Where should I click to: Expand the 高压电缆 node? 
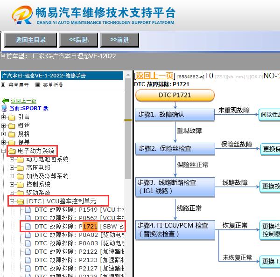click(12, 167)
